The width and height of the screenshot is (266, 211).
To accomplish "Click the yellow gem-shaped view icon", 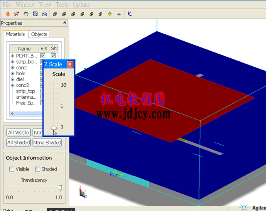I will coord(110,14).
